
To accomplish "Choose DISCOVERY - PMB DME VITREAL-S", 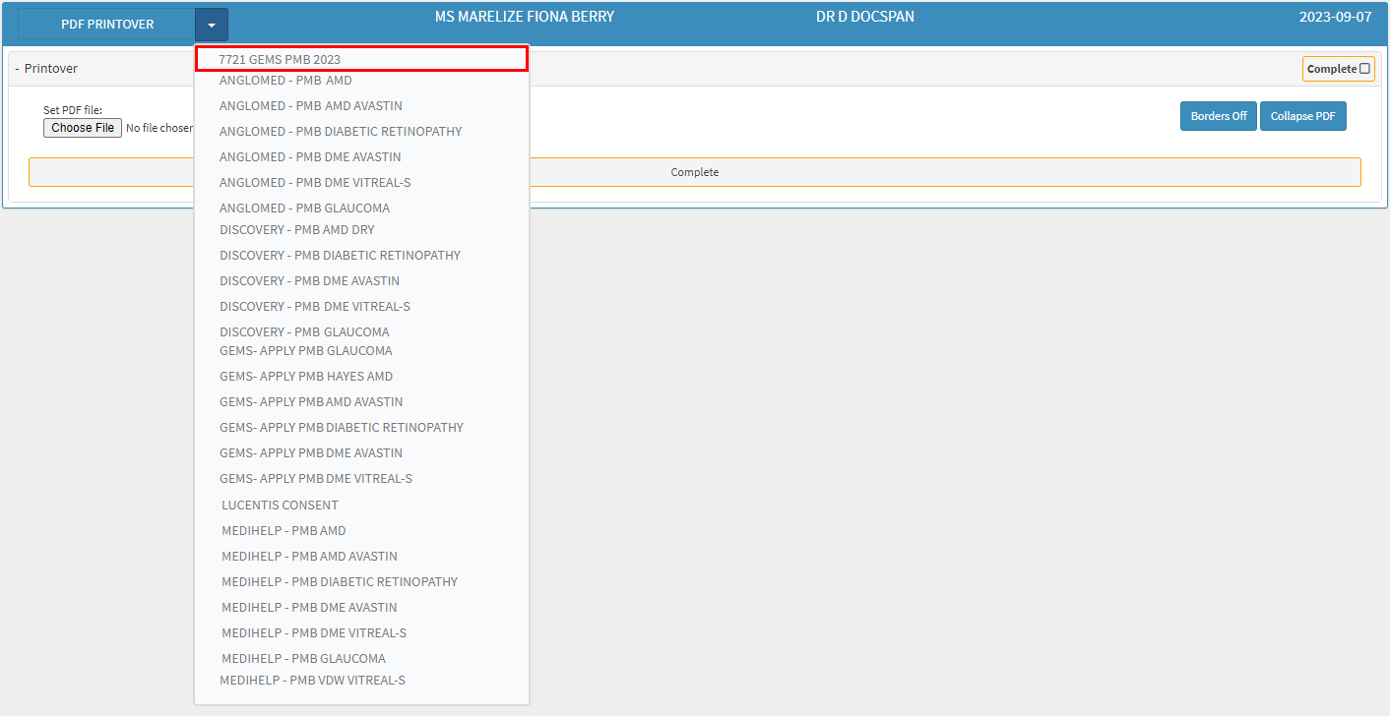I will [x=314, y=307].
